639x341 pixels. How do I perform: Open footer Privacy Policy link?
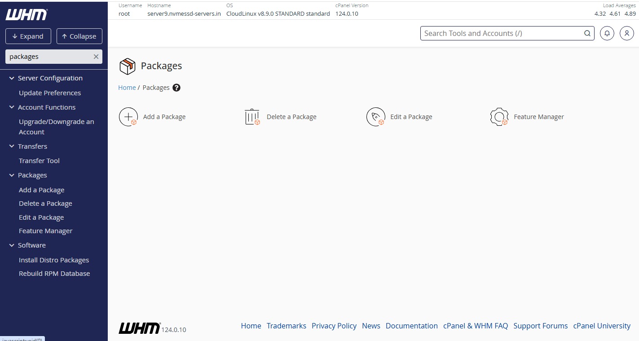point(334,326)
